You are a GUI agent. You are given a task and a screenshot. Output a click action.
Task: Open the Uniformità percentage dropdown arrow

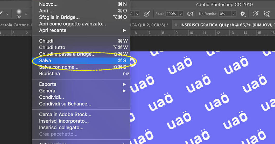click(234, 14)
